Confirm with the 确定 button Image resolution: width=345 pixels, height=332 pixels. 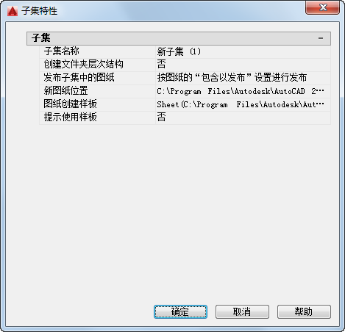click(x=180, y=311)
